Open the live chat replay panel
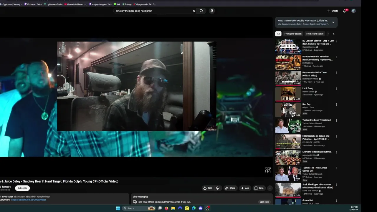This screenshot has width=377, height=212. point(264,202)
